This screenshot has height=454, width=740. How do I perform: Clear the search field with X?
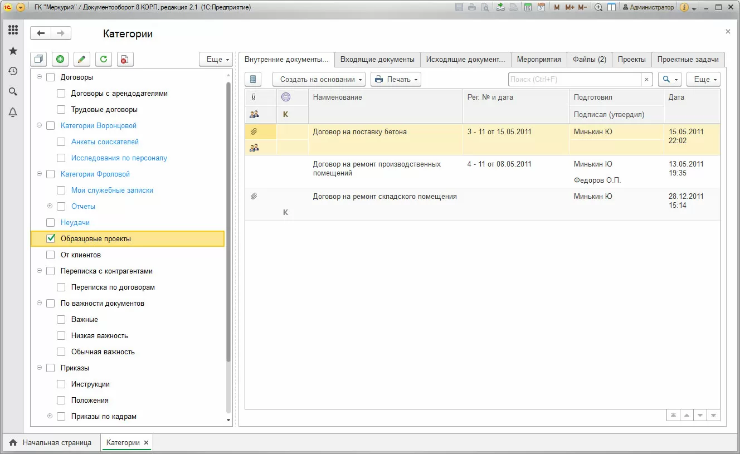[646, 80]
